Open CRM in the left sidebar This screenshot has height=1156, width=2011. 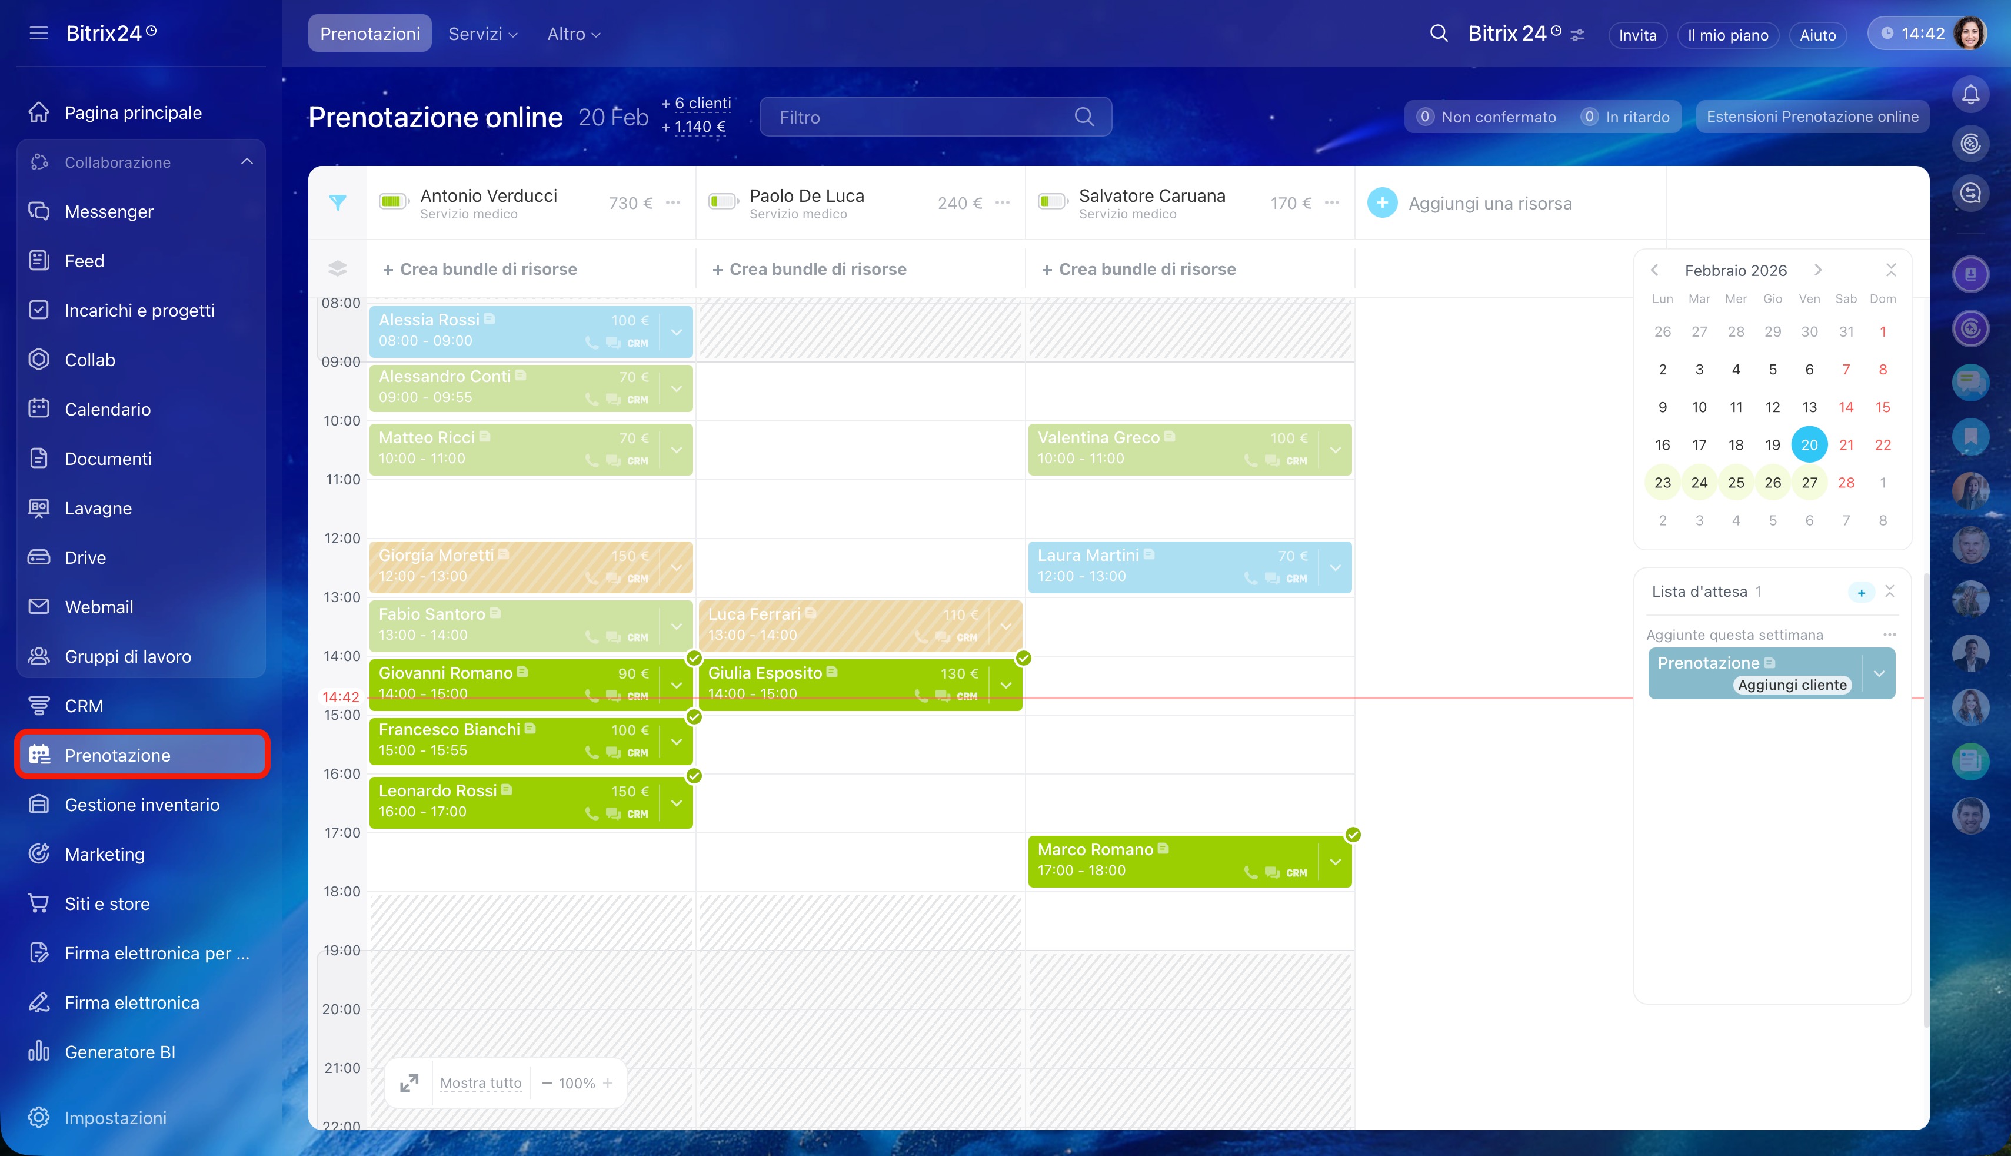84,706
